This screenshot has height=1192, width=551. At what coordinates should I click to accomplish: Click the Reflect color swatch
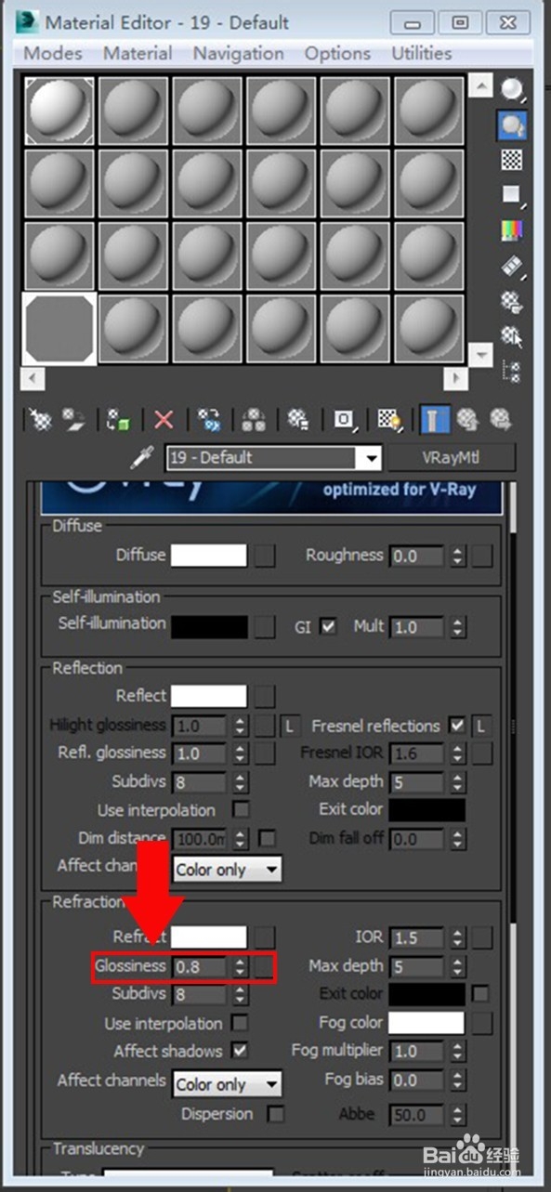[209, 696]
